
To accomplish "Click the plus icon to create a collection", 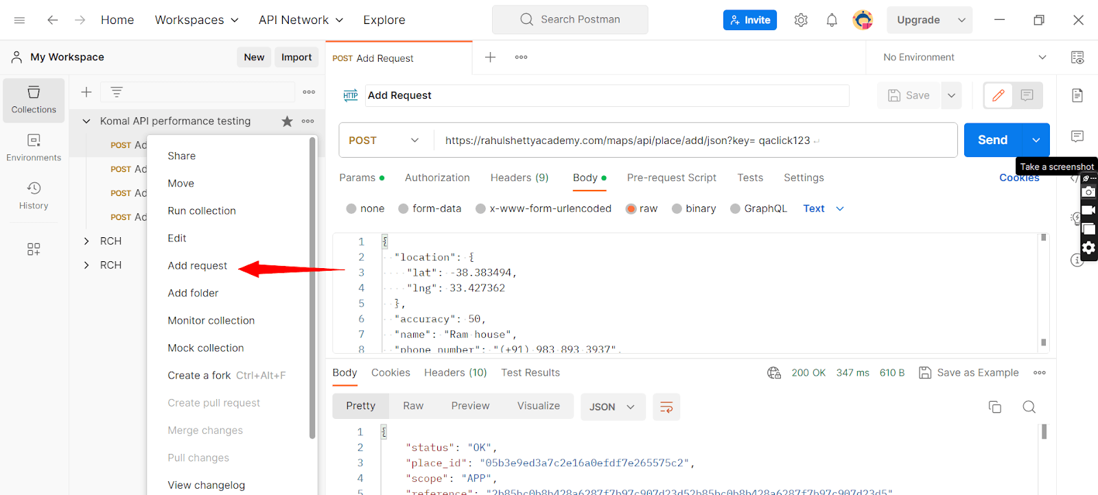I will click(86, 92).
